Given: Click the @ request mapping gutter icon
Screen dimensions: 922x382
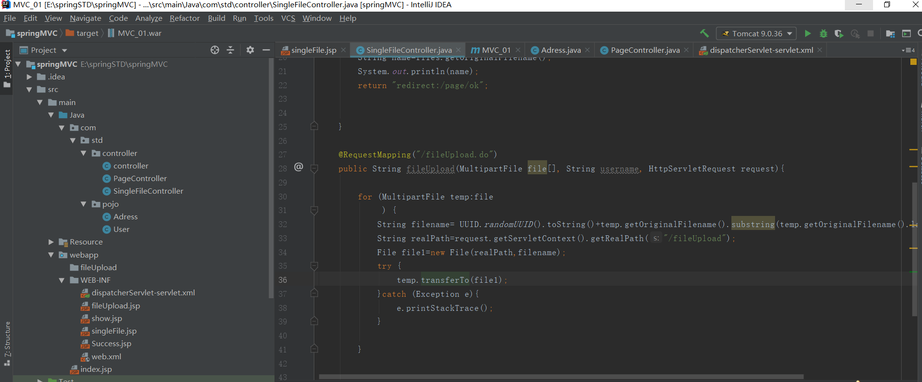Looking at the screenshot, I should pyautogui.click(x=299, y=167).
